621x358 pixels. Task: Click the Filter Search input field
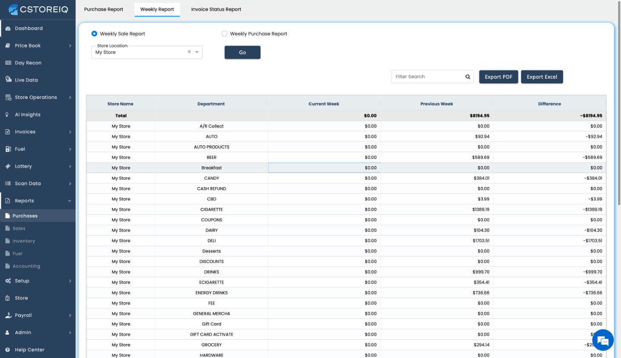click(x=428, y=77)
